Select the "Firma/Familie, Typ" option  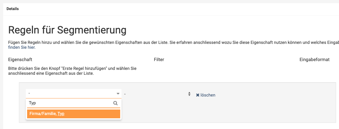pos(73,114)
